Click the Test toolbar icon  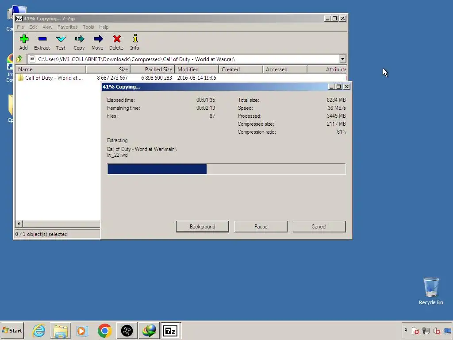pos(61,39)
